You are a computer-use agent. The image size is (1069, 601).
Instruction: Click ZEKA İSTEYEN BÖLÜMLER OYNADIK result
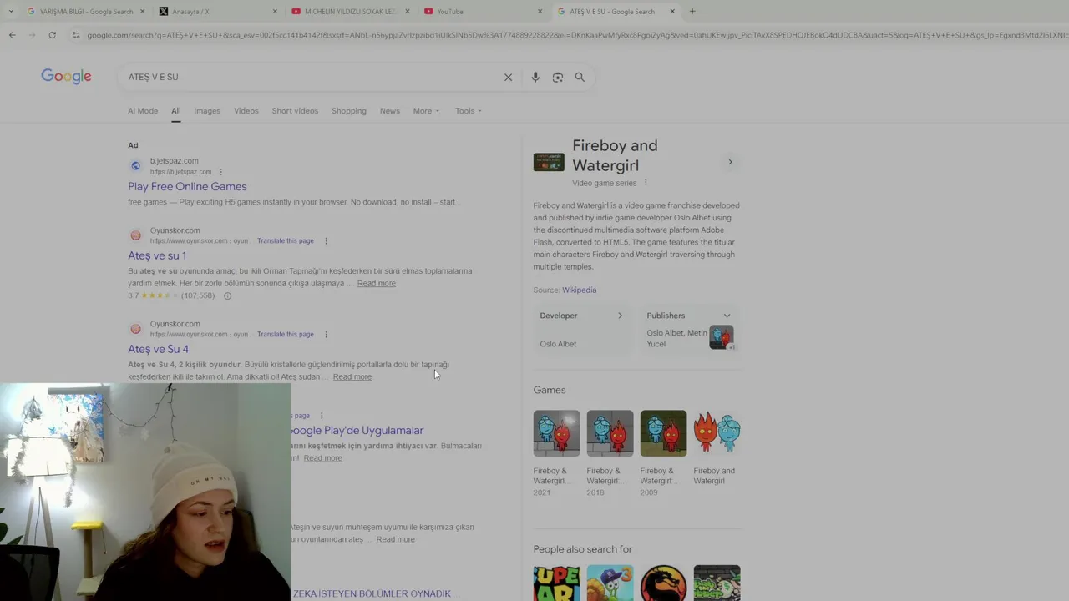click(x=372, y=593)
